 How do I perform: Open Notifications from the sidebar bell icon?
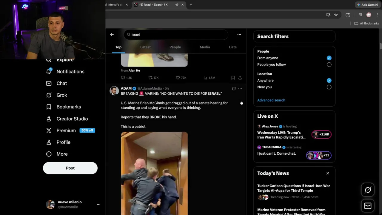pyautogui.click(x=49, y=71)
